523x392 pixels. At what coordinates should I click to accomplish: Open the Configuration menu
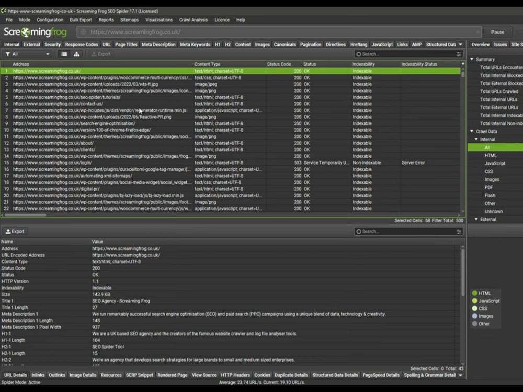[x=50, y=20]
